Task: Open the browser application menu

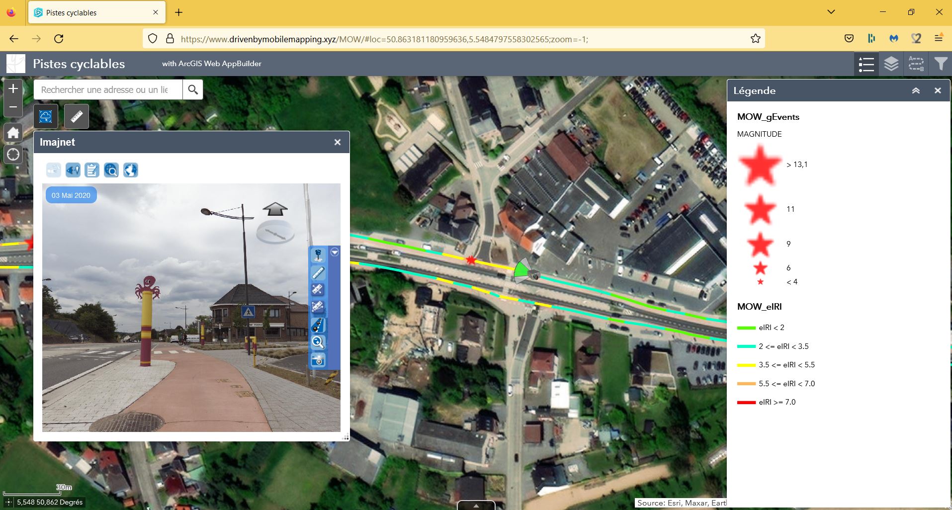Action: point(939,38)
